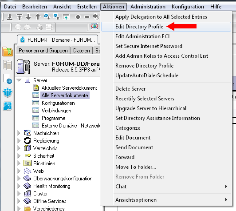This screenshot has width=236, height=211.
Task: Select Edit Directory Profile menu entry
Action: 166,27
